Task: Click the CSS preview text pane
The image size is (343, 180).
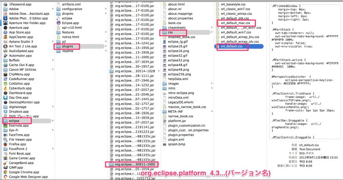Action: [305, 71]
